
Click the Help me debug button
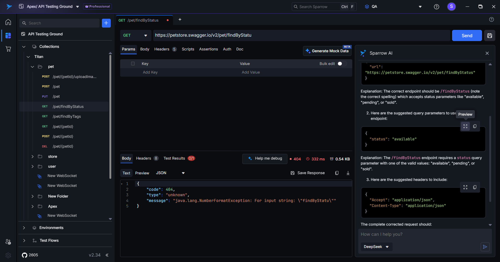[x=265, y=159]
